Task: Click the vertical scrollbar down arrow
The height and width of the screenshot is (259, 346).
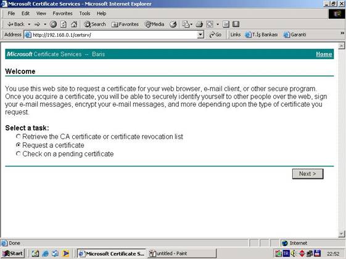Action: tap(341, 234)
